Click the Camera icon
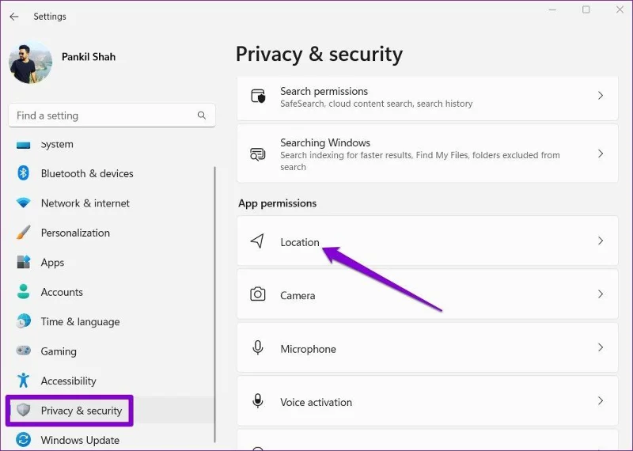 point(258,294)
